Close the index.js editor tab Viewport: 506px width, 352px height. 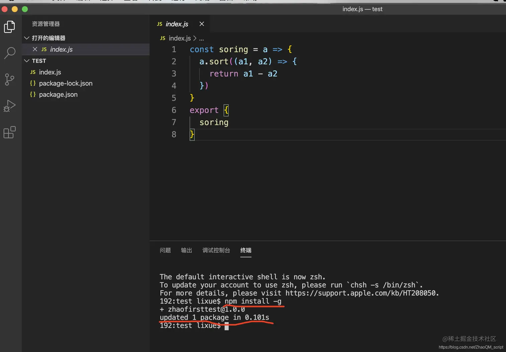coord(201,24)
